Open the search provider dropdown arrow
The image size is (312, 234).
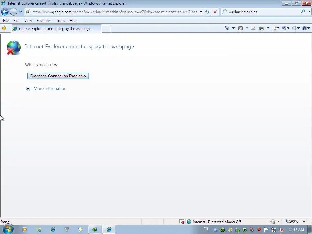click(309, 12)
